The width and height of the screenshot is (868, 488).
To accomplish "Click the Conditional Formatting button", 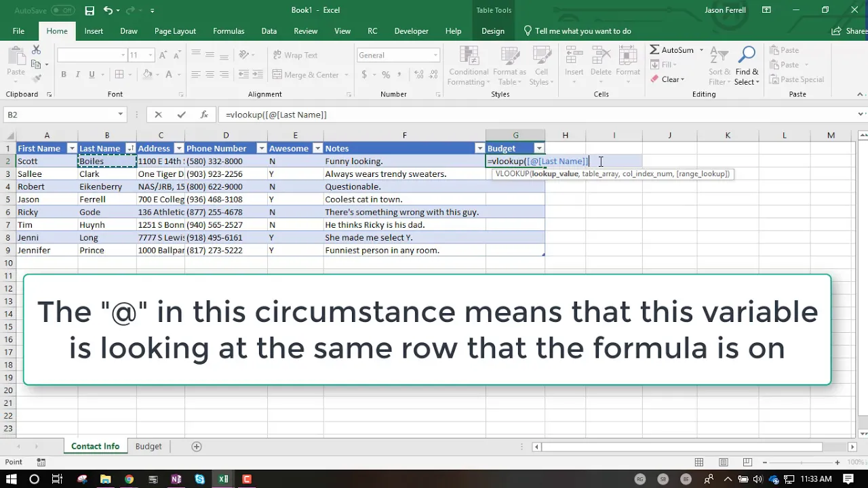I will pos(469,66).
